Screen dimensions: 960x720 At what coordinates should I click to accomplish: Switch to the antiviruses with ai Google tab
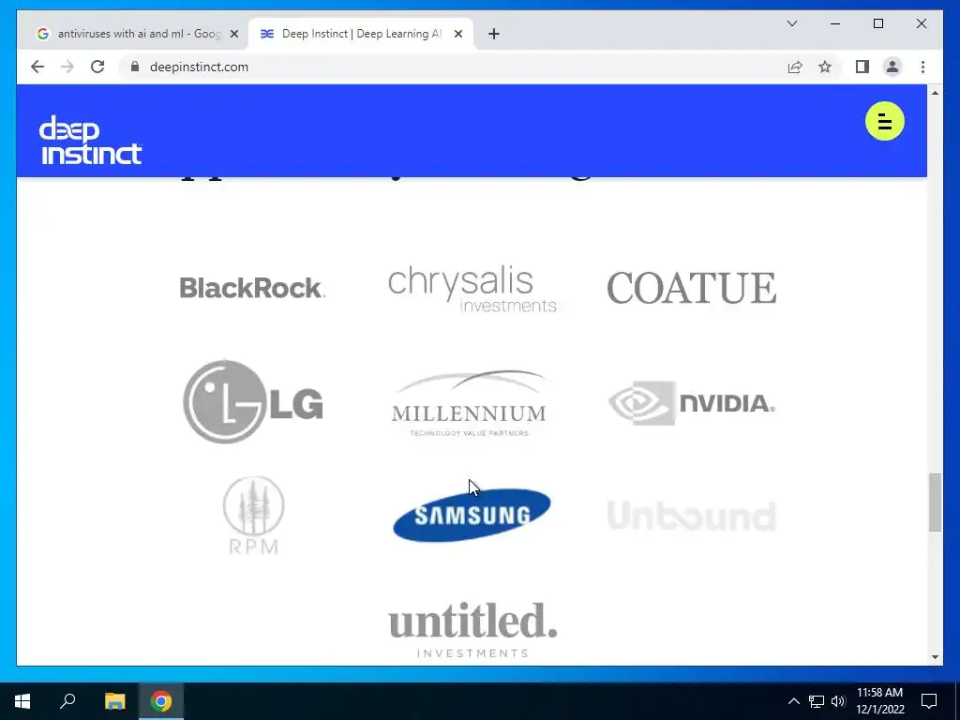tap(138, 34)
